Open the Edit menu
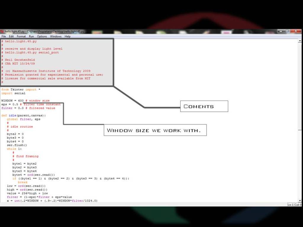The image size is (303, 227). tap(11, 36)
